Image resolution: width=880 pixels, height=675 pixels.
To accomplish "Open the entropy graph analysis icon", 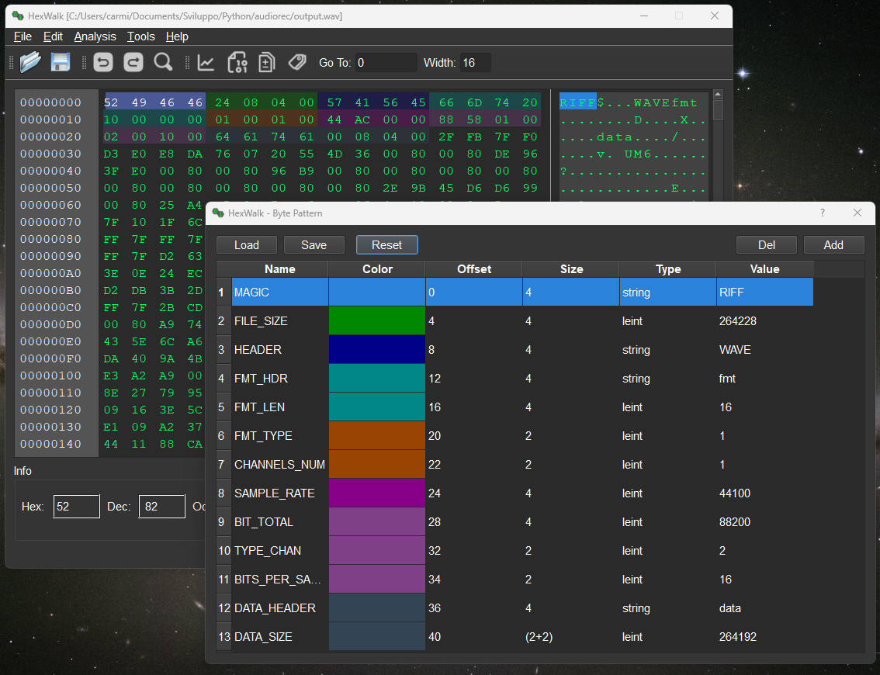I will [206, 63].
